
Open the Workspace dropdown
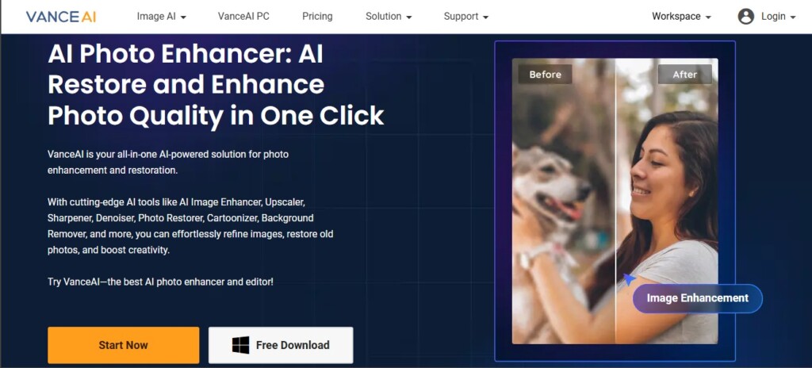point(681,17)
